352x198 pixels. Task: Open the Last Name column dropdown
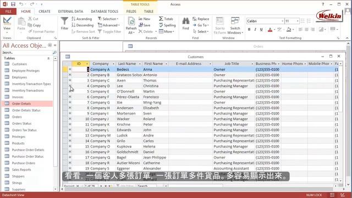140,64
